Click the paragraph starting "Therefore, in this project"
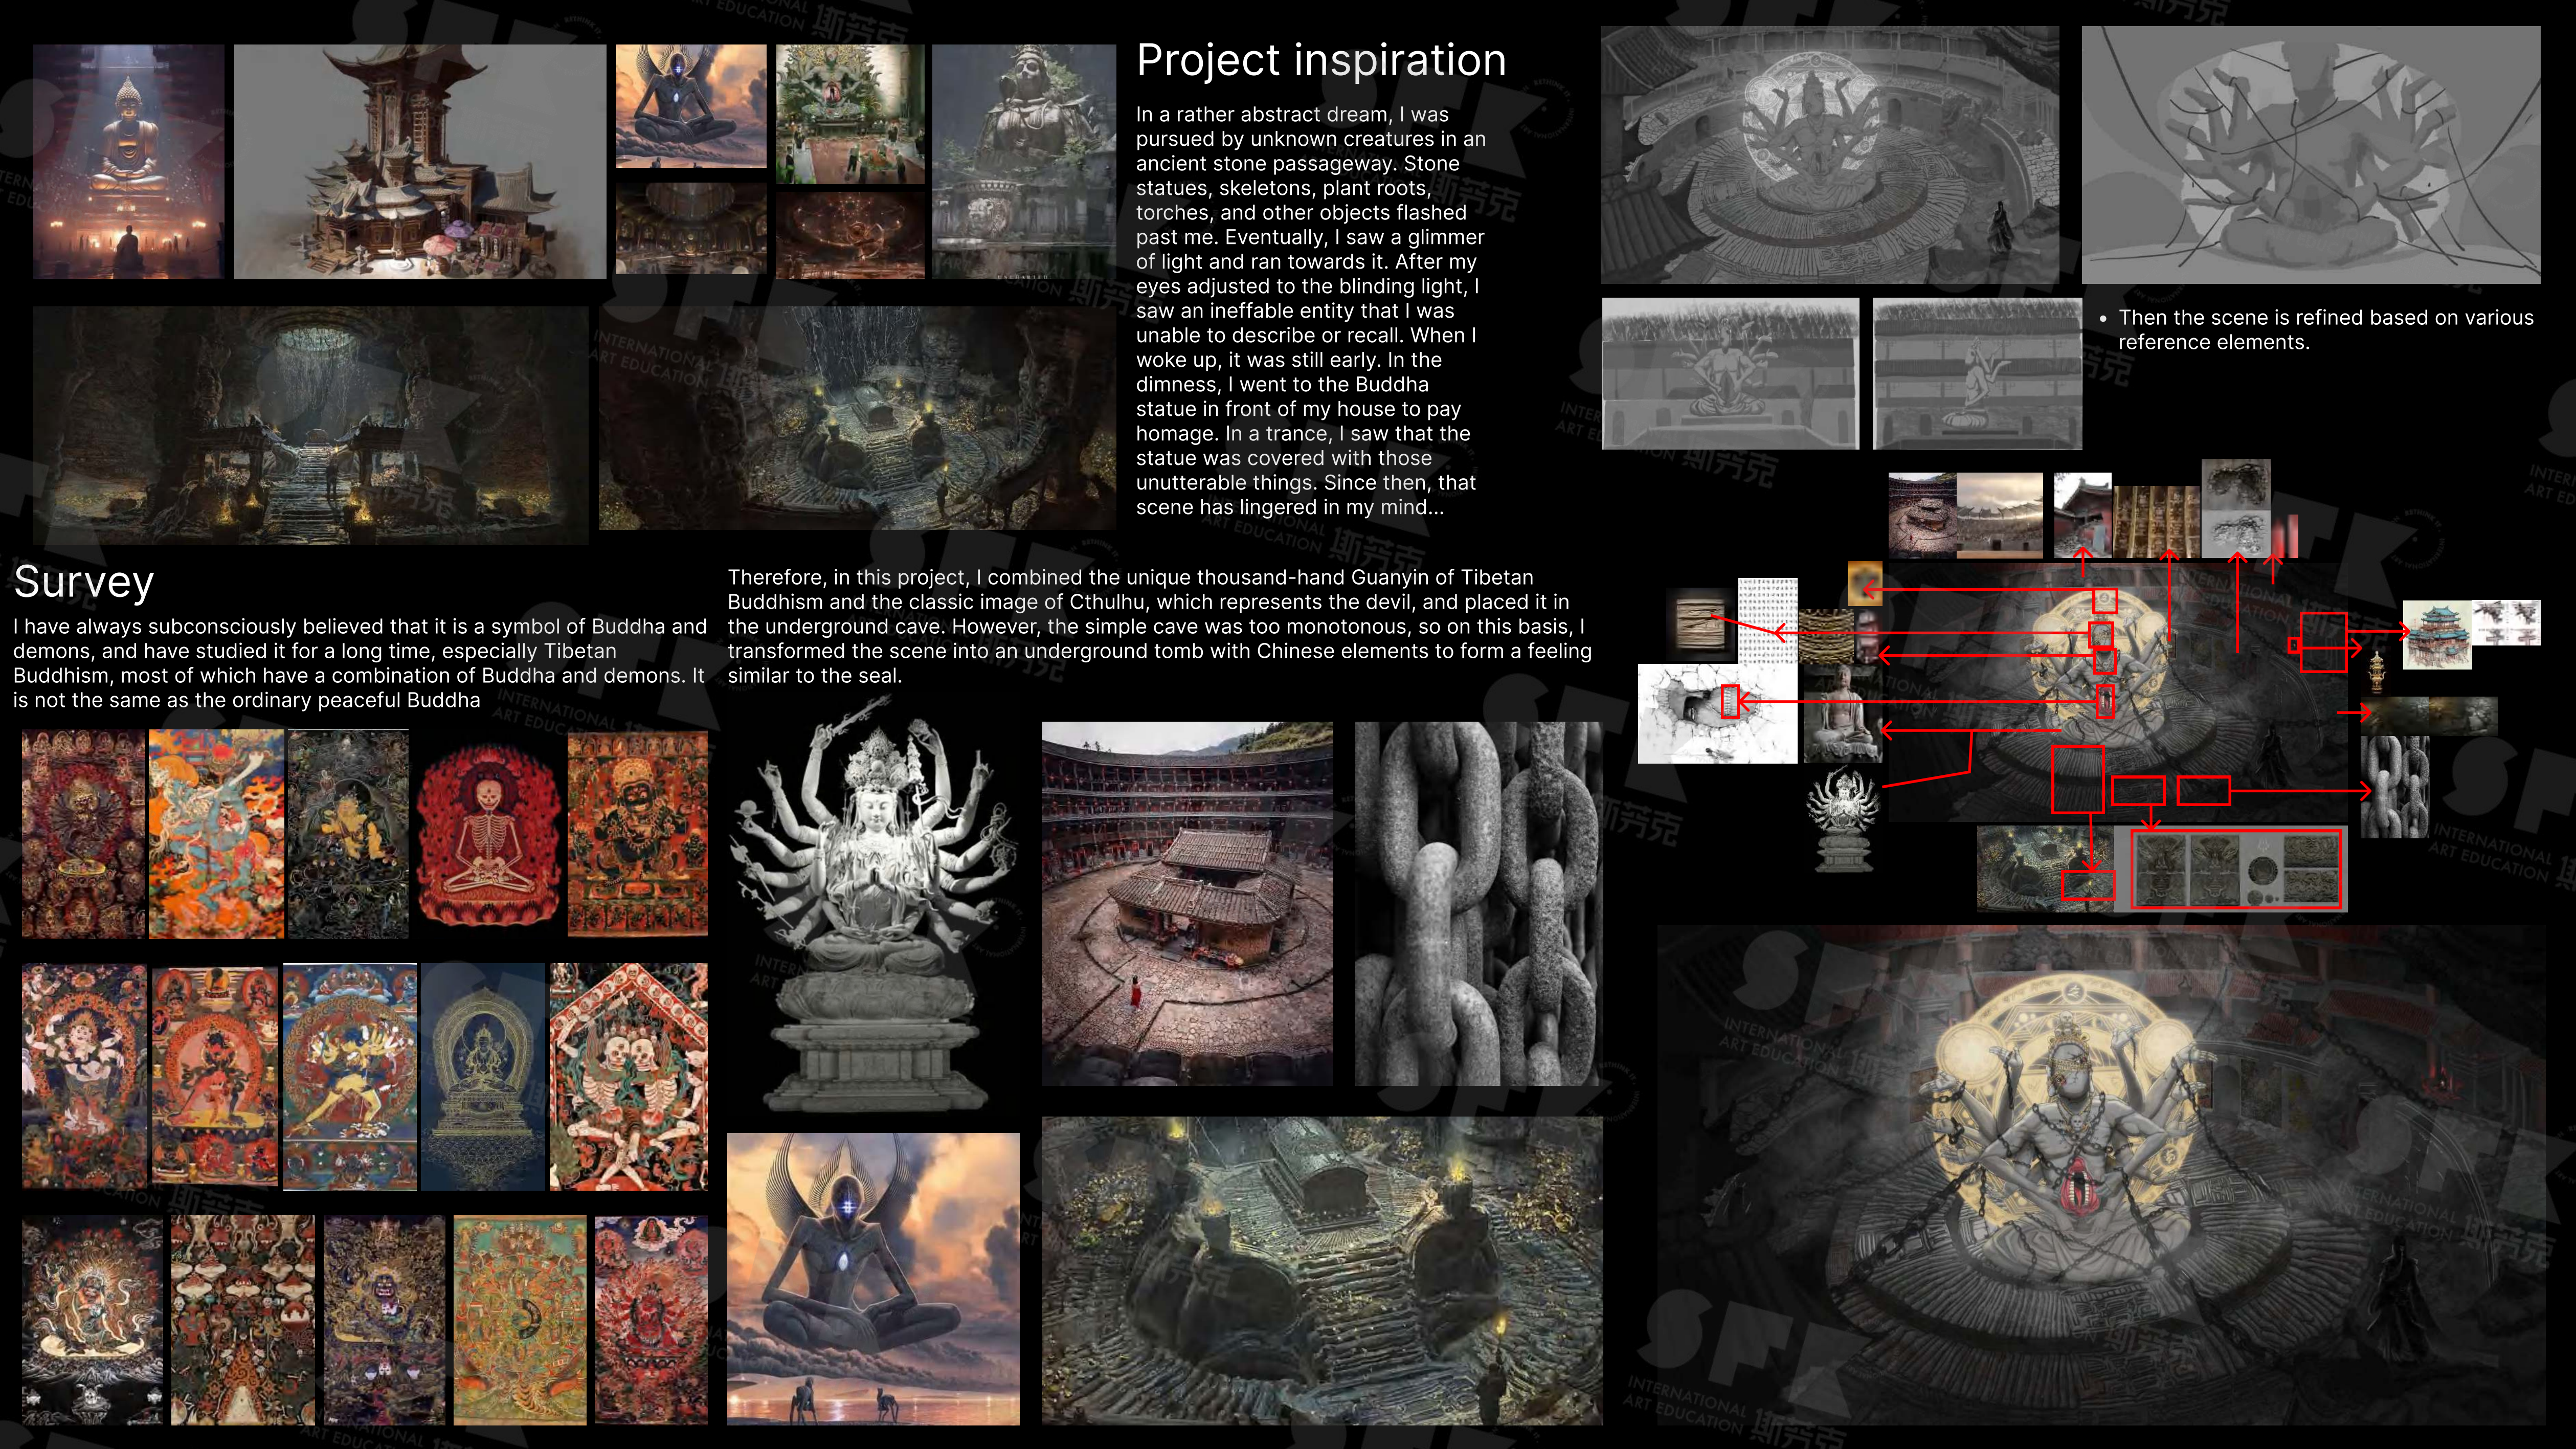The image size is (2576, 1449). click(1159, 626)
